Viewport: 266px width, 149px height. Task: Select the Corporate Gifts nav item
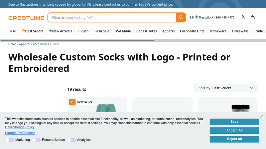192,31
